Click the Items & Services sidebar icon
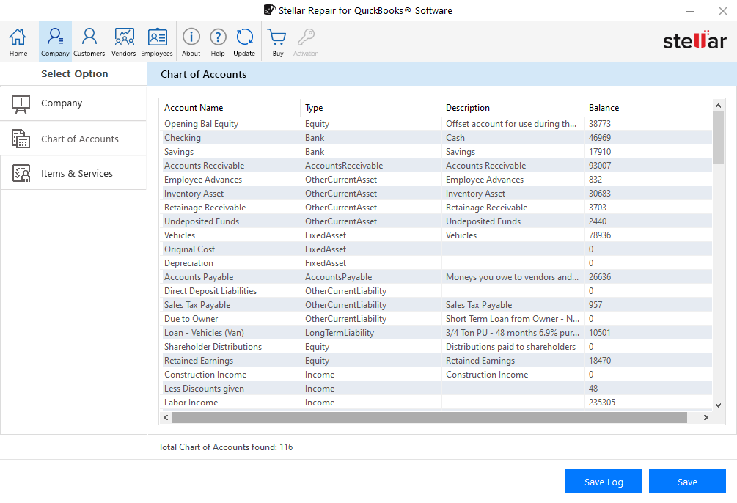 pos(21,174)
